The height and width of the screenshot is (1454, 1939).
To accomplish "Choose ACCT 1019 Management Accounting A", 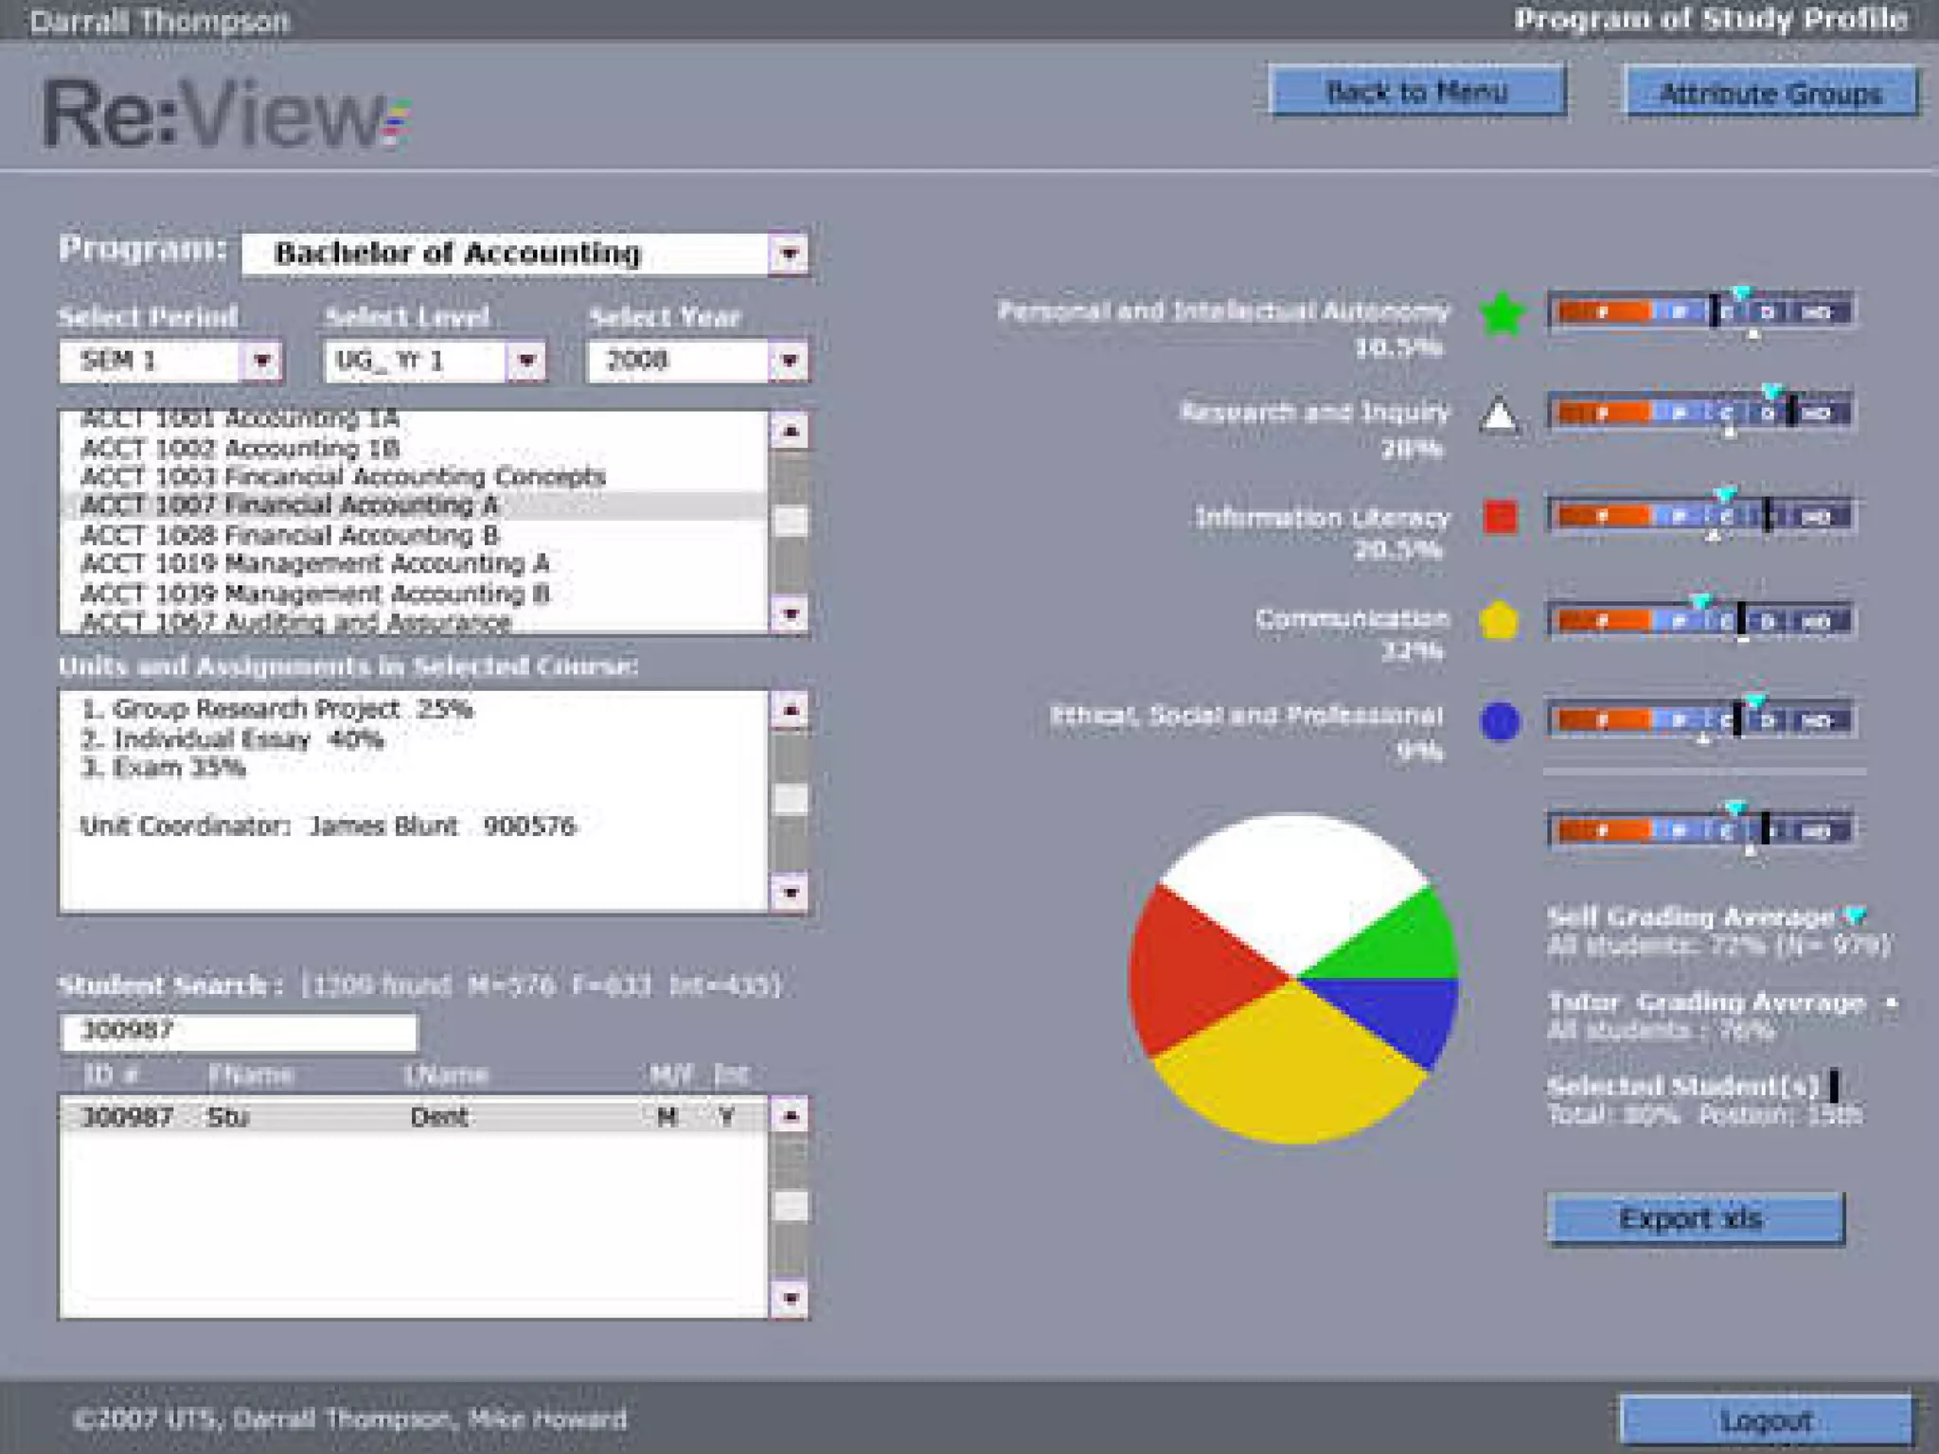I will click(x=314, y=564).
